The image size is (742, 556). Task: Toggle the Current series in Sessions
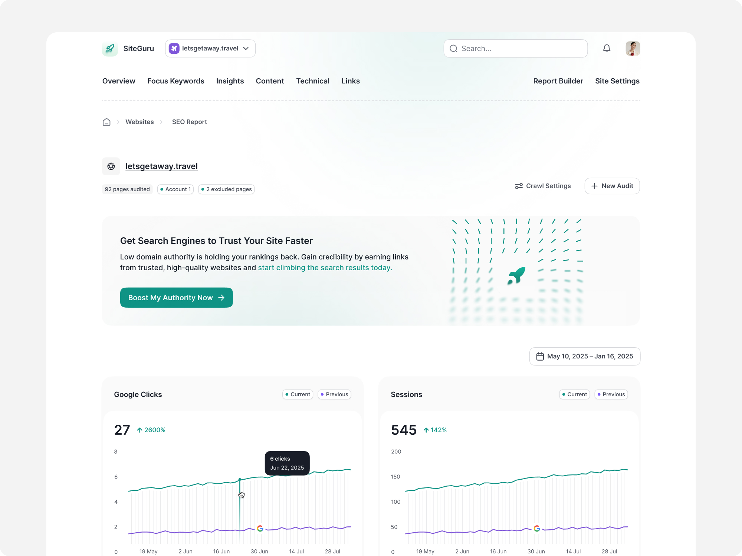574,394
